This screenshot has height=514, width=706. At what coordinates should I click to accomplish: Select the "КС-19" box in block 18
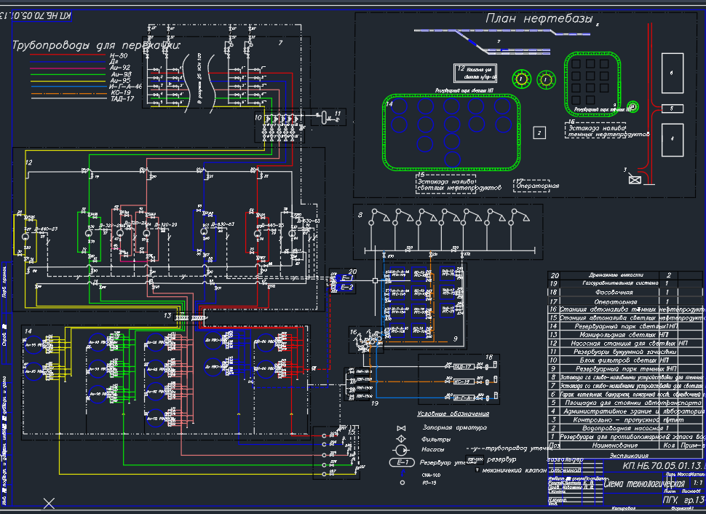(x=463, y=381)
